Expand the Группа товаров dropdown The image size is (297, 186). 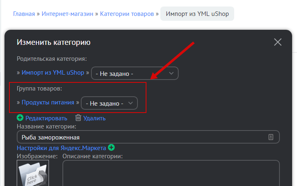coord(109,103)
